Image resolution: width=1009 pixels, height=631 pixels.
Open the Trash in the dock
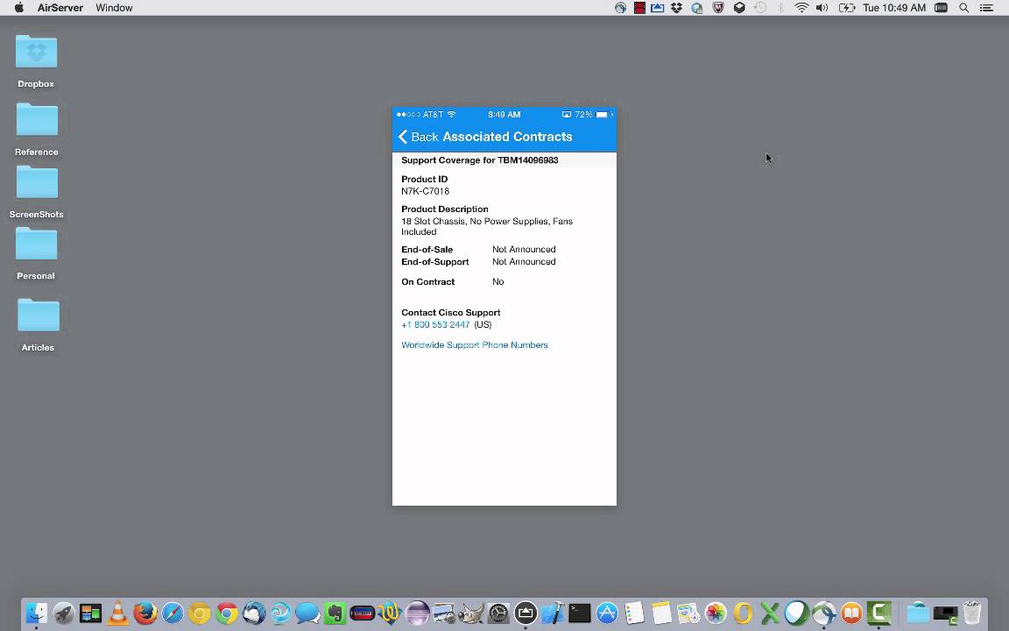tap(971, 613)
